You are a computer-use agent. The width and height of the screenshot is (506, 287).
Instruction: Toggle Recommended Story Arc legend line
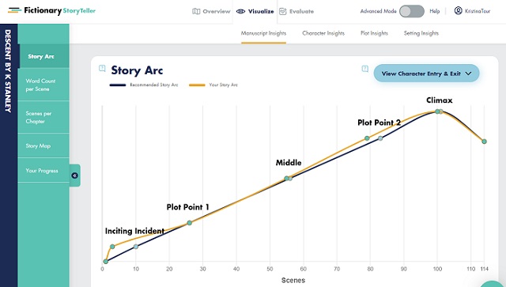click(x=118, y=85)
